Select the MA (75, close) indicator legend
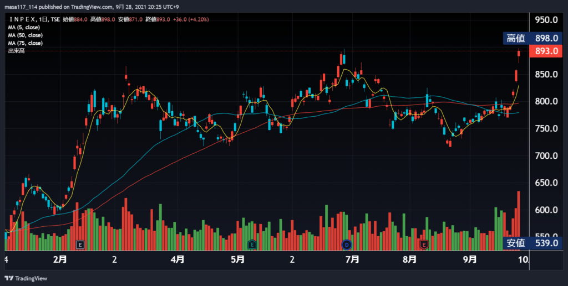The width and height of the screenshot is (568, 286). [x=26, y=43]
